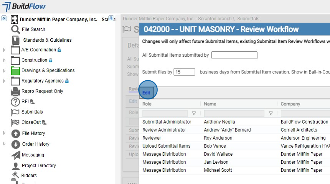Image resolution: width=330 pixels, height=184 pixels.
Task: Expand the Drawings & Specifications tree node
Action: 4,71
